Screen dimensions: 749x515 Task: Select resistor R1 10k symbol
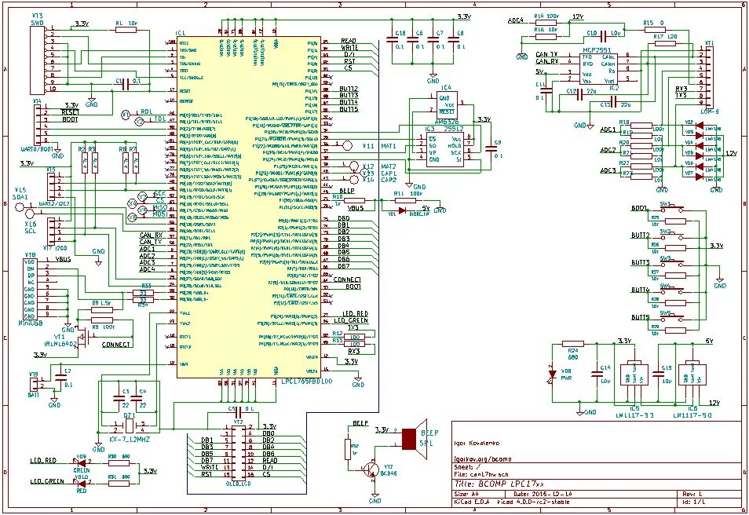126,30
